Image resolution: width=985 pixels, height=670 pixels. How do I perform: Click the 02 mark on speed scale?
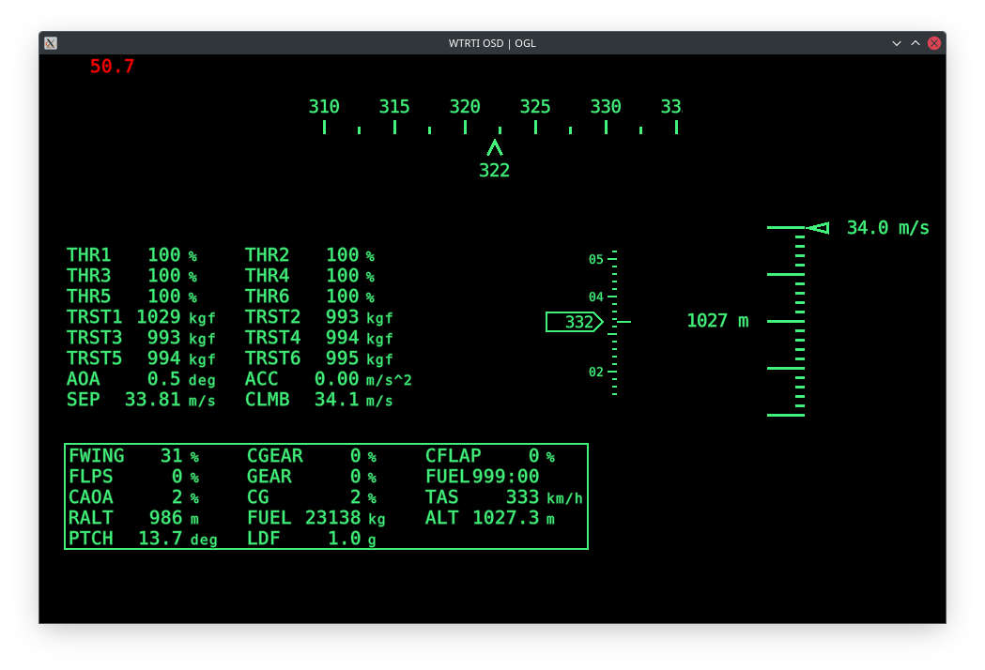[596, 372]
